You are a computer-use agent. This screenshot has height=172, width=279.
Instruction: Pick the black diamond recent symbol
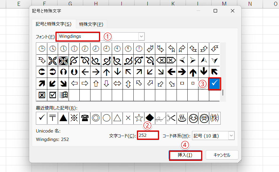point(150,118)
